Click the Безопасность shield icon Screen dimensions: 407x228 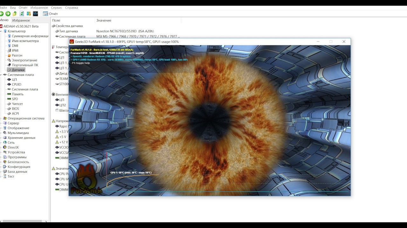coord(5,162)
